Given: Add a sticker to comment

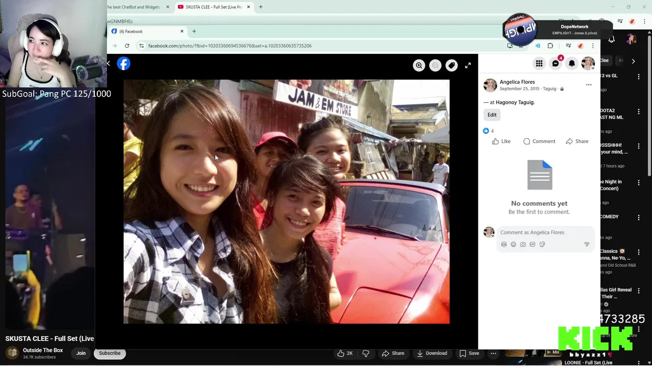Looking at the screenshot, I should click(542, 245).
